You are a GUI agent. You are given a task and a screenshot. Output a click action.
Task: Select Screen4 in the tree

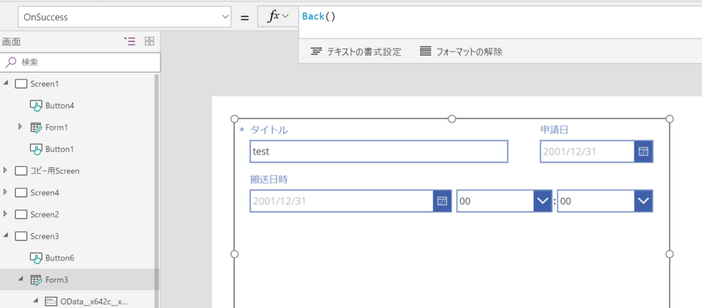(45, 192)
